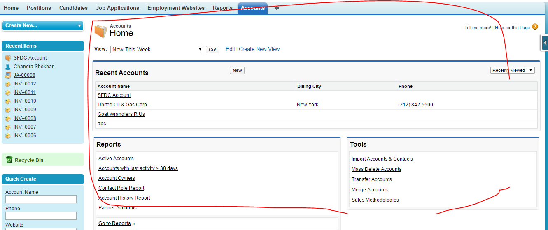The width and height of the screenshot is (548, 230).
Task: Click the Phone input in Quick Create
Action: 41,216
